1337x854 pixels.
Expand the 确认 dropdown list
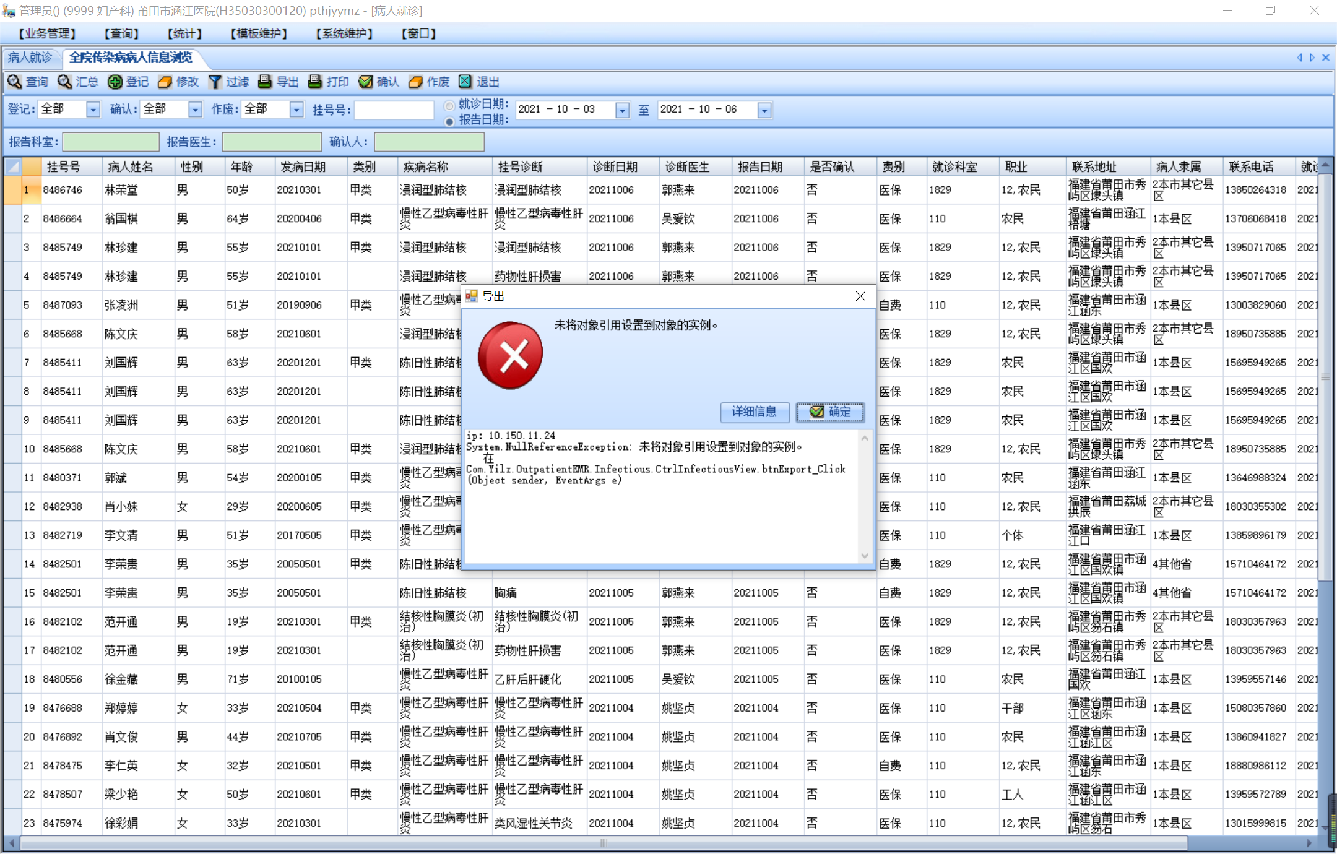point(195,110)
